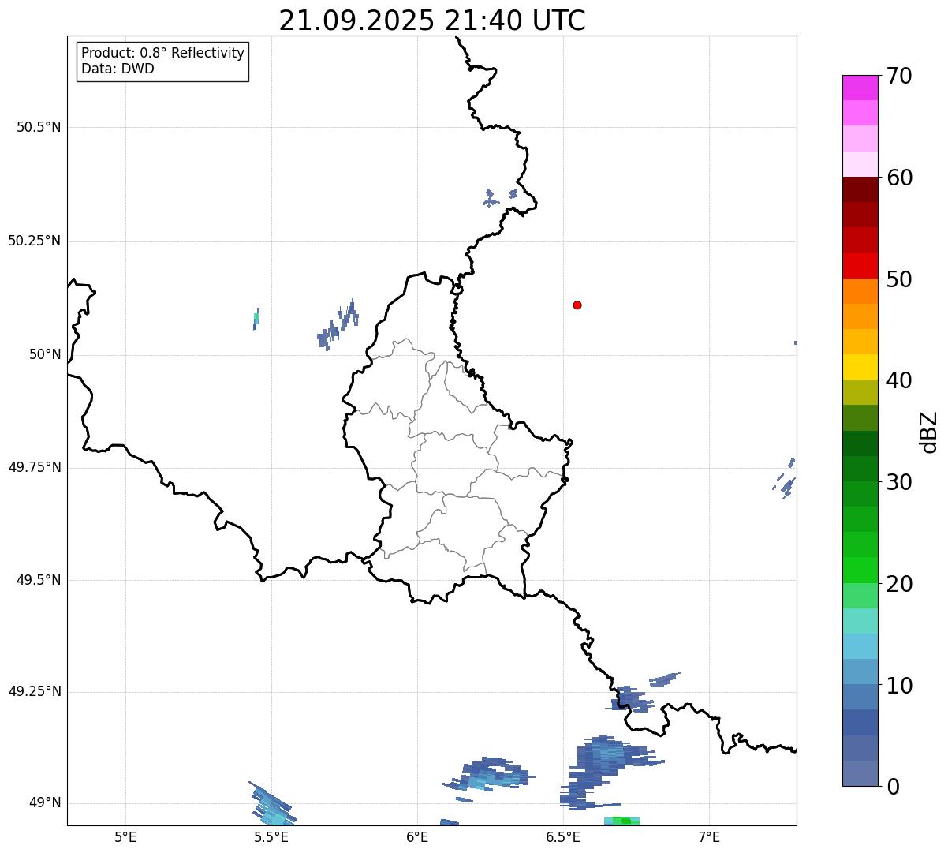Click the "Product: 0.8° Reflectivity" legend text
This screenshot has height=853, width=948.
[163, 53]
